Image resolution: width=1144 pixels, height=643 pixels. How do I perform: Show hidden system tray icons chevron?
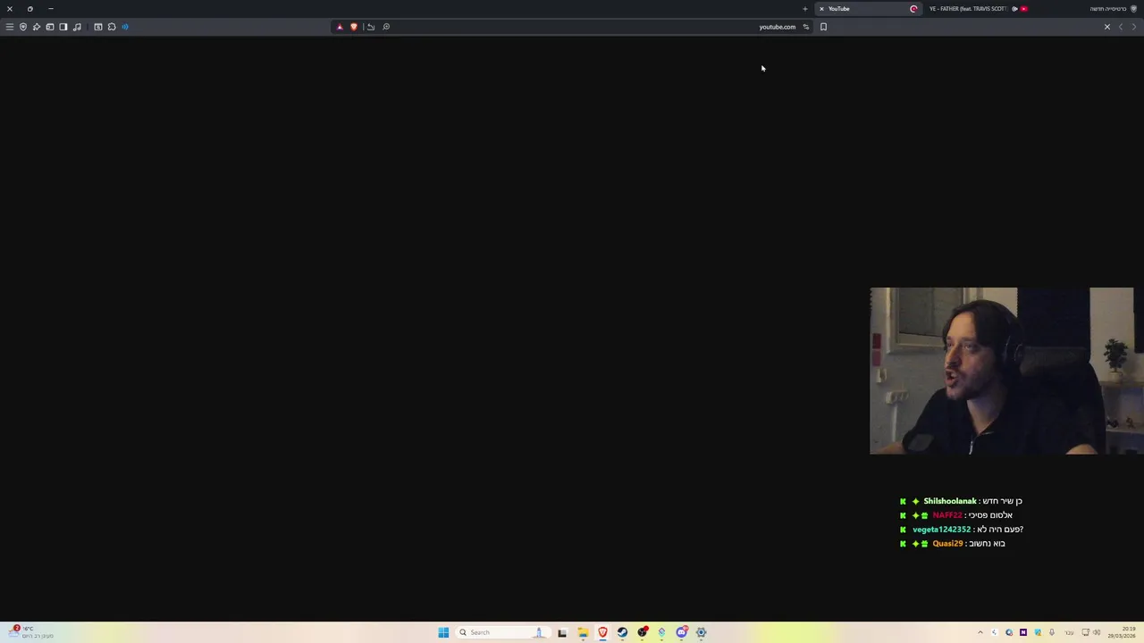(980, 632)
